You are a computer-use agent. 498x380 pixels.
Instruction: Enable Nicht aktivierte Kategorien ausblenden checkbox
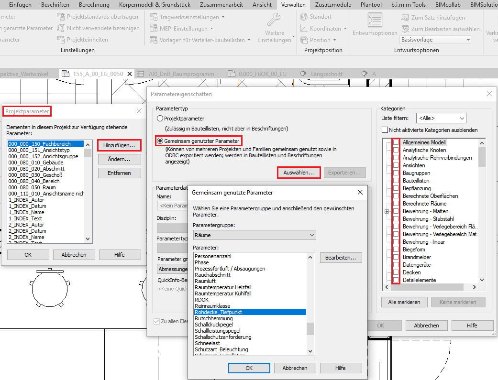[x=385, y=130]
